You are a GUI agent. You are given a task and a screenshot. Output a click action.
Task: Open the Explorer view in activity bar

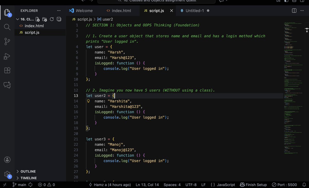coord(7,13)
